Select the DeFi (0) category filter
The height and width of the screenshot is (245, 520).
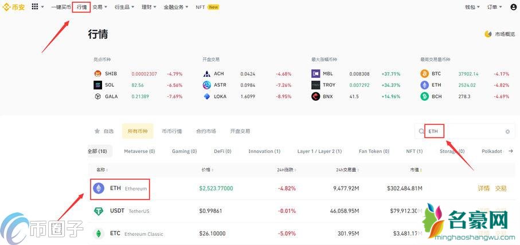pyautogui.click(x=222, y=151)
